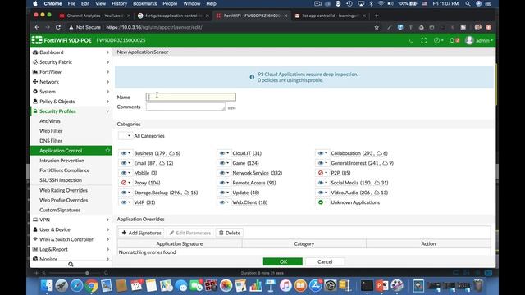This screenshot has height=295, width=525.
Task: Click the volume icon in menu bar
Action: (390, 3)
